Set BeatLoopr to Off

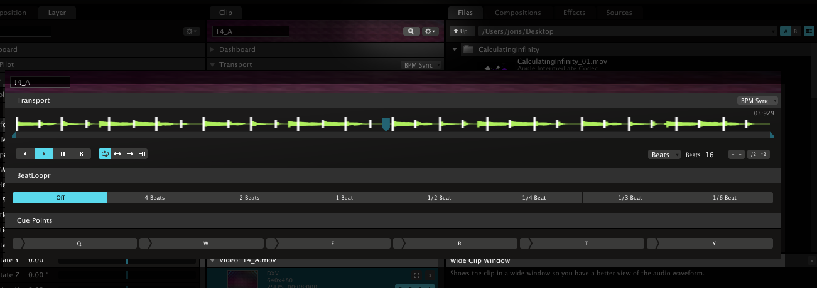60,198
